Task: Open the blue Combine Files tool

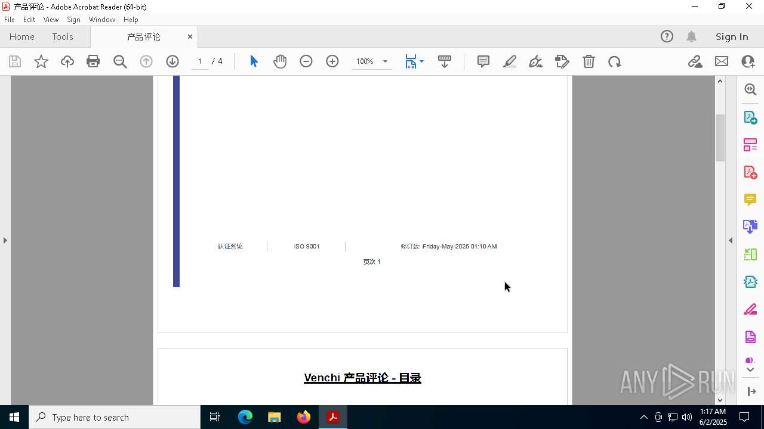Action: pos(750,227)
